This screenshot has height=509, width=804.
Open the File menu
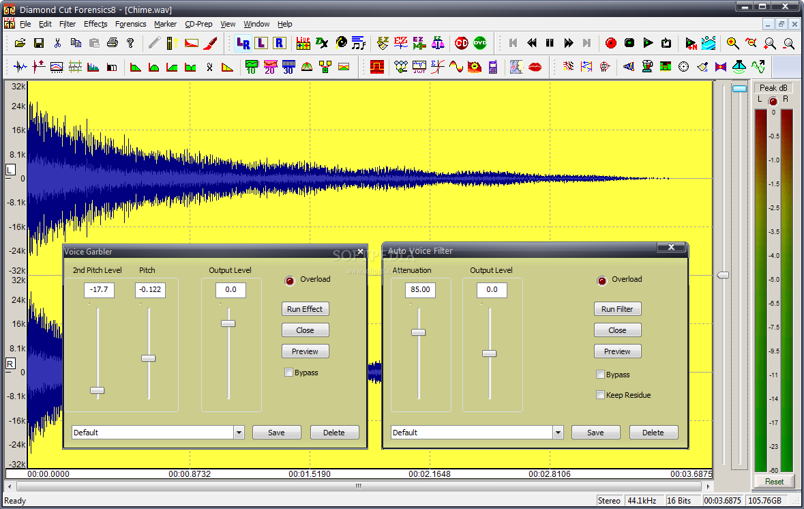[25, 24]
